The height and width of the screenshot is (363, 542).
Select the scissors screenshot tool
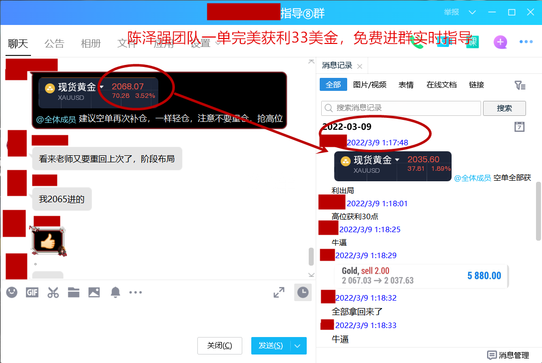[53, 293]
